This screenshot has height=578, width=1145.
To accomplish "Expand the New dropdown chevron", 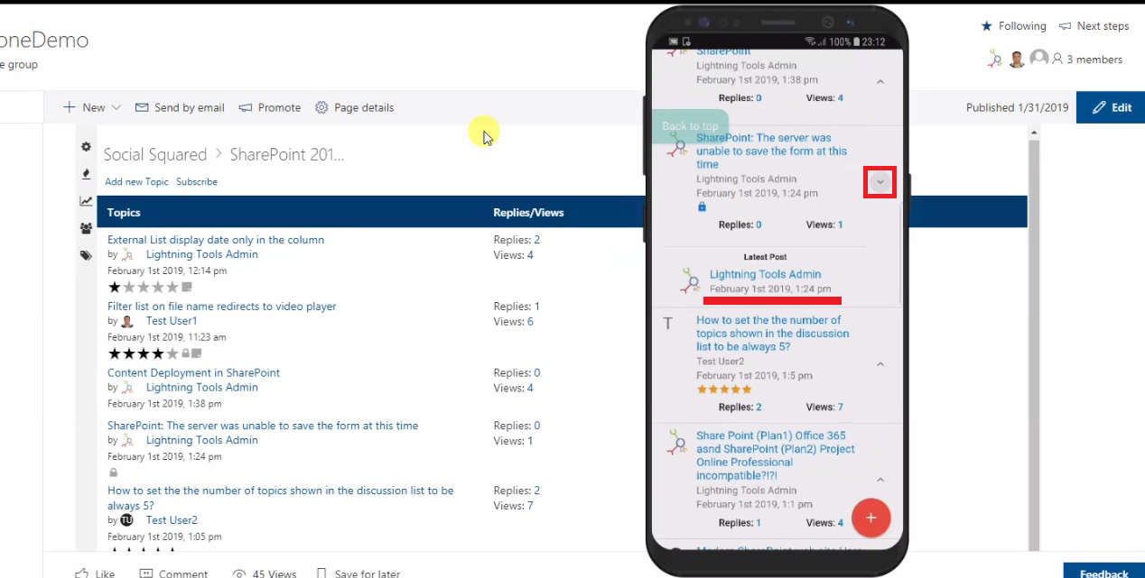I will pyautogui.click(x=116, y=107).
